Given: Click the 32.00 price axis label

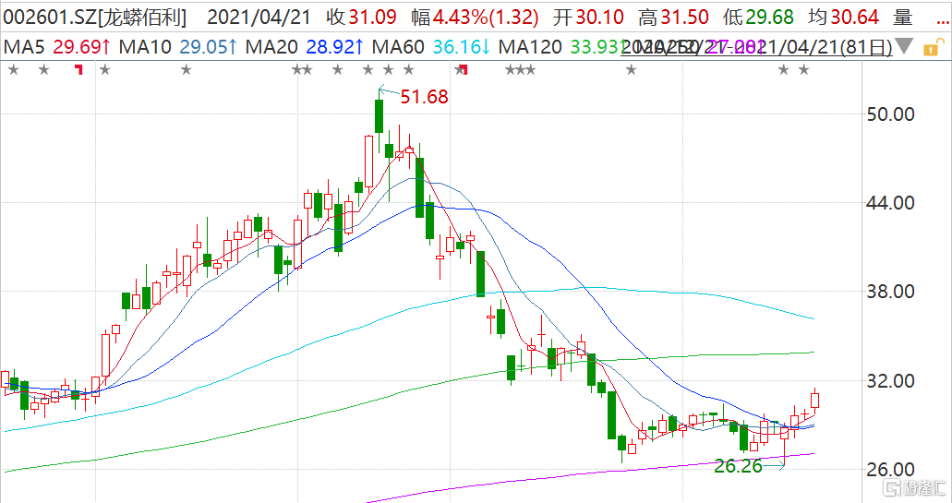Looking at the screenshot, I should 890,381.
